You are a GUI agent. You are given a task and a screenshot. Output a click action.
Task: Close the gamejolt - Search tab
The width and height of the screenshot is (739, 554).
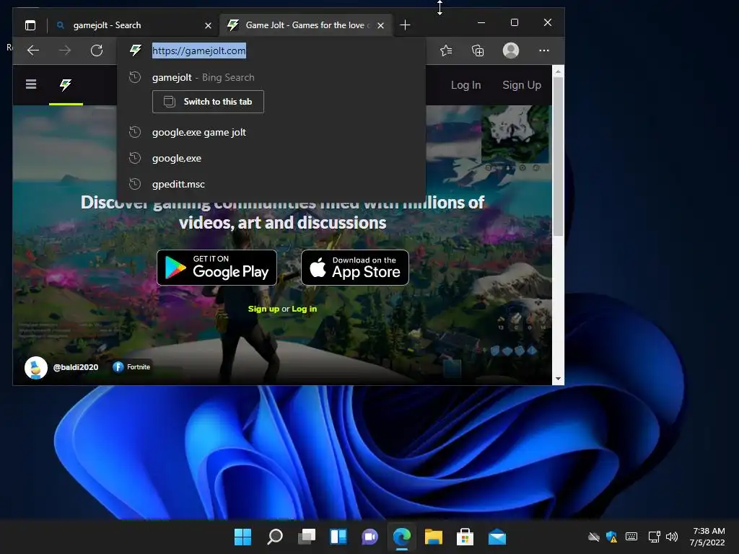(x=208, y=25)
